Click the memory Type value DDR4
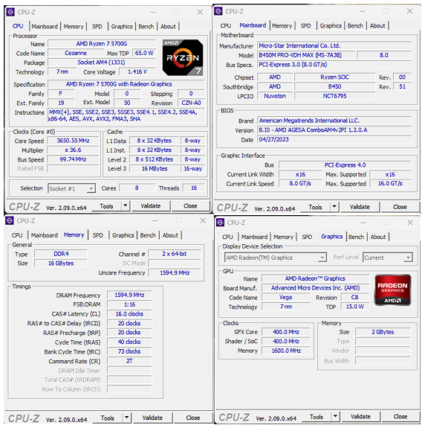Viewport: 425px width, 428px height. [61, 254]
